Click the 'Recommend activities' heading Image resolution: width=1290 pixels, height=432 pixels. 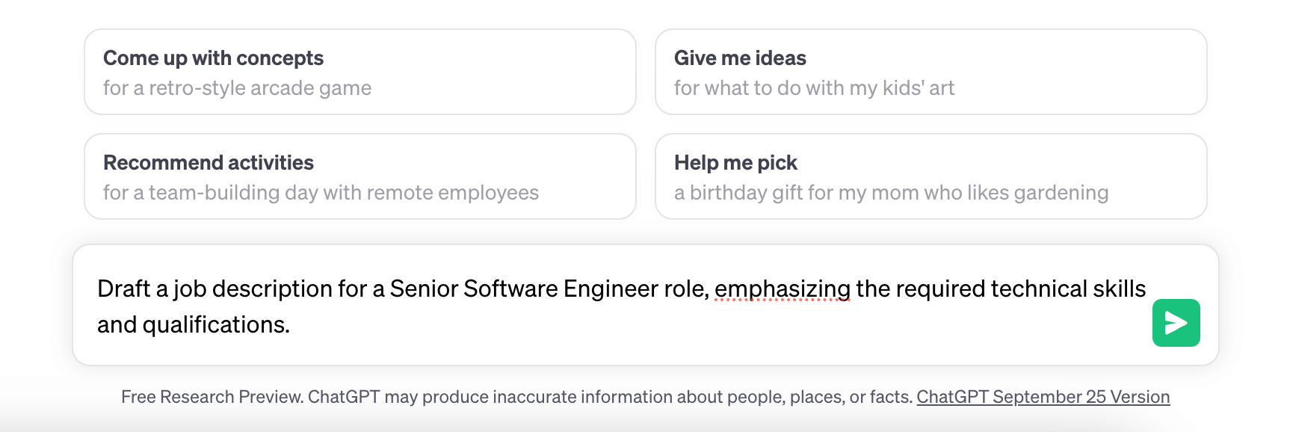point(208,162)
